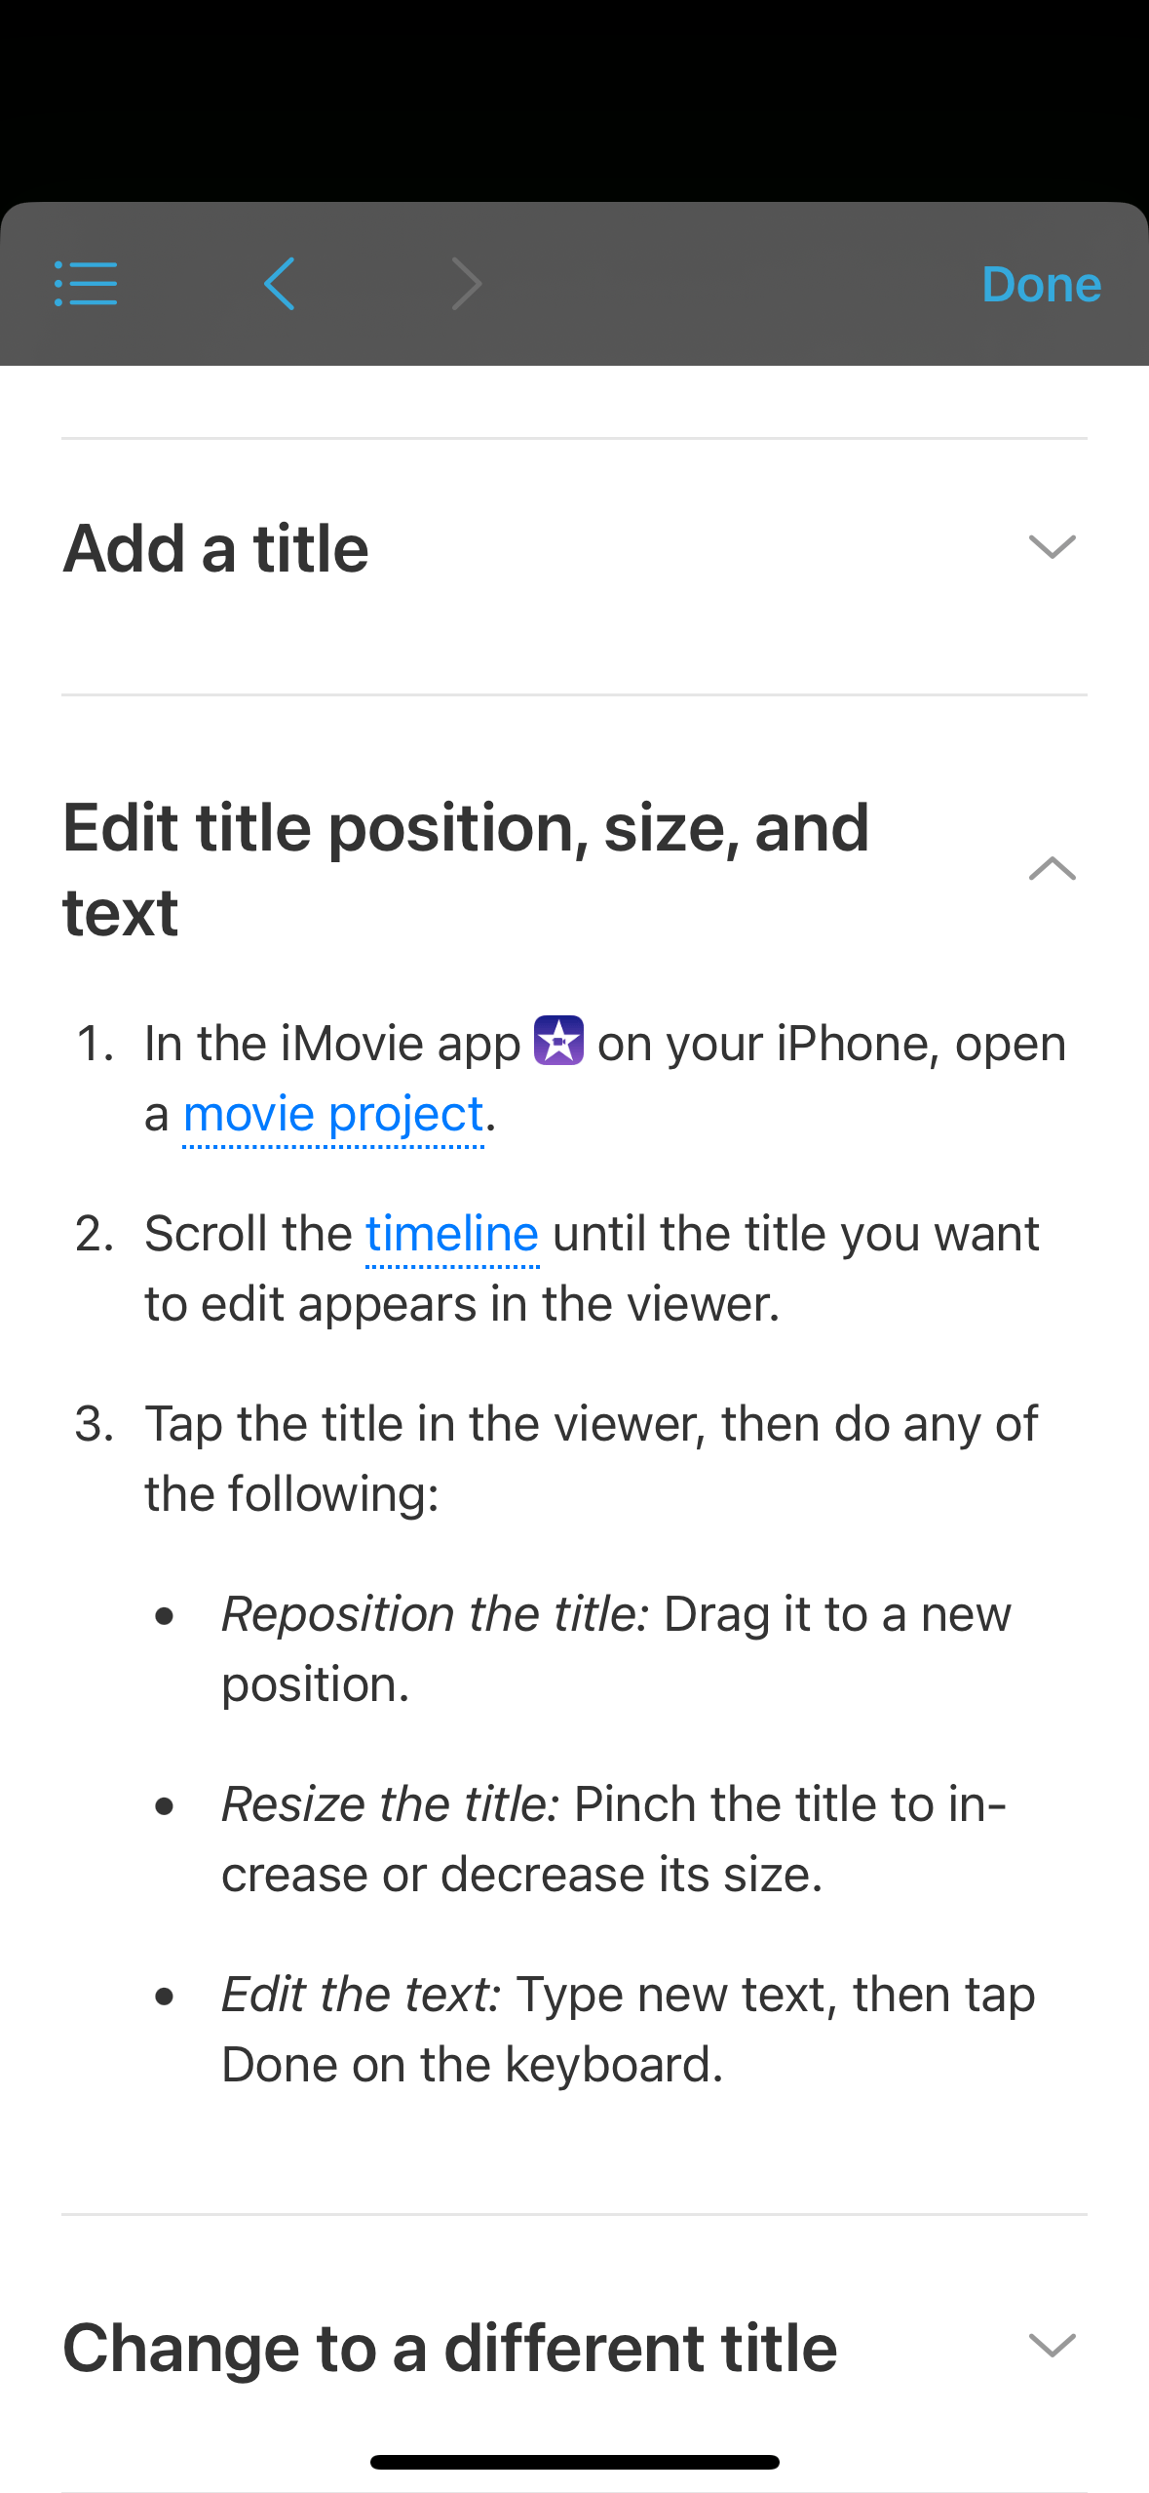The height and width of the screenshot is (2493, 1149).
Task: Open the timeline link in step 2
Action: click(450, 1233)
